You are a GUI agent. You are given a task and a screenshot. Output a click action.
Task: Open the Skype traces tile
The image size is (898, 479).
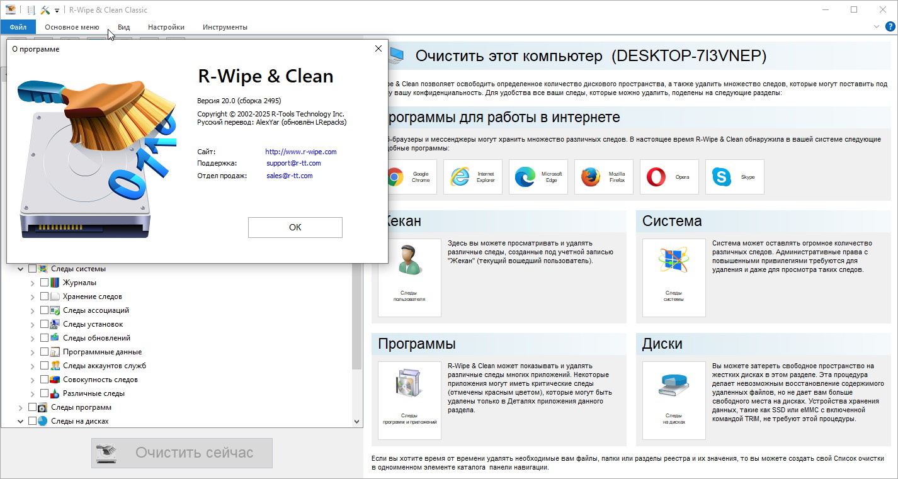[734, 177]
